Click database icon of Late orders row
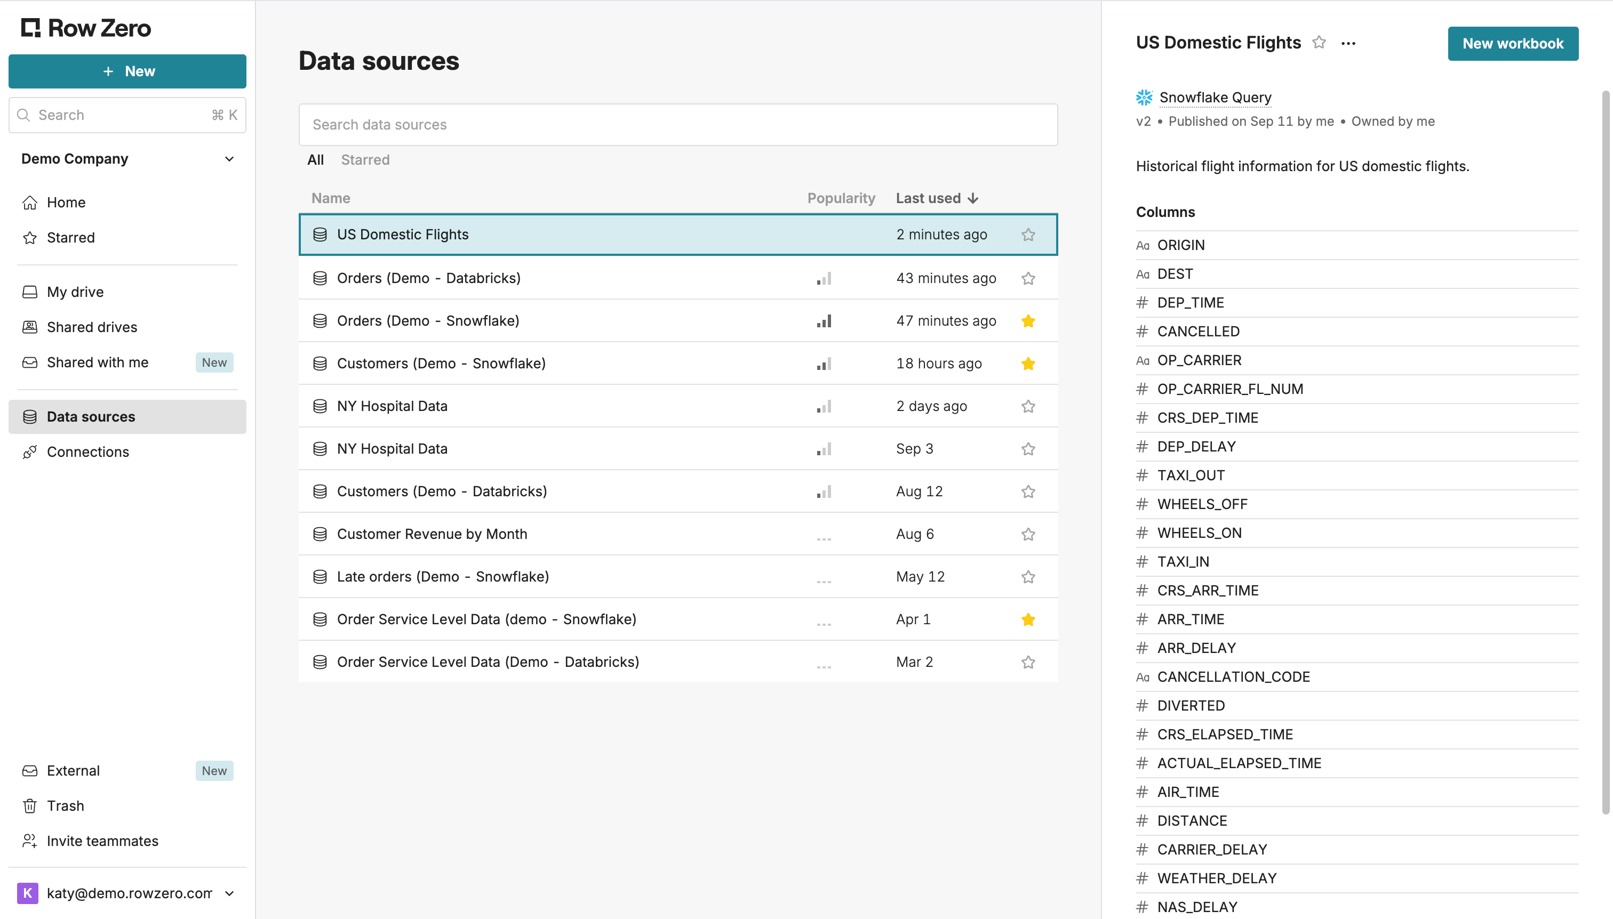Screen dimensions: 1613x919 point(320,577)
